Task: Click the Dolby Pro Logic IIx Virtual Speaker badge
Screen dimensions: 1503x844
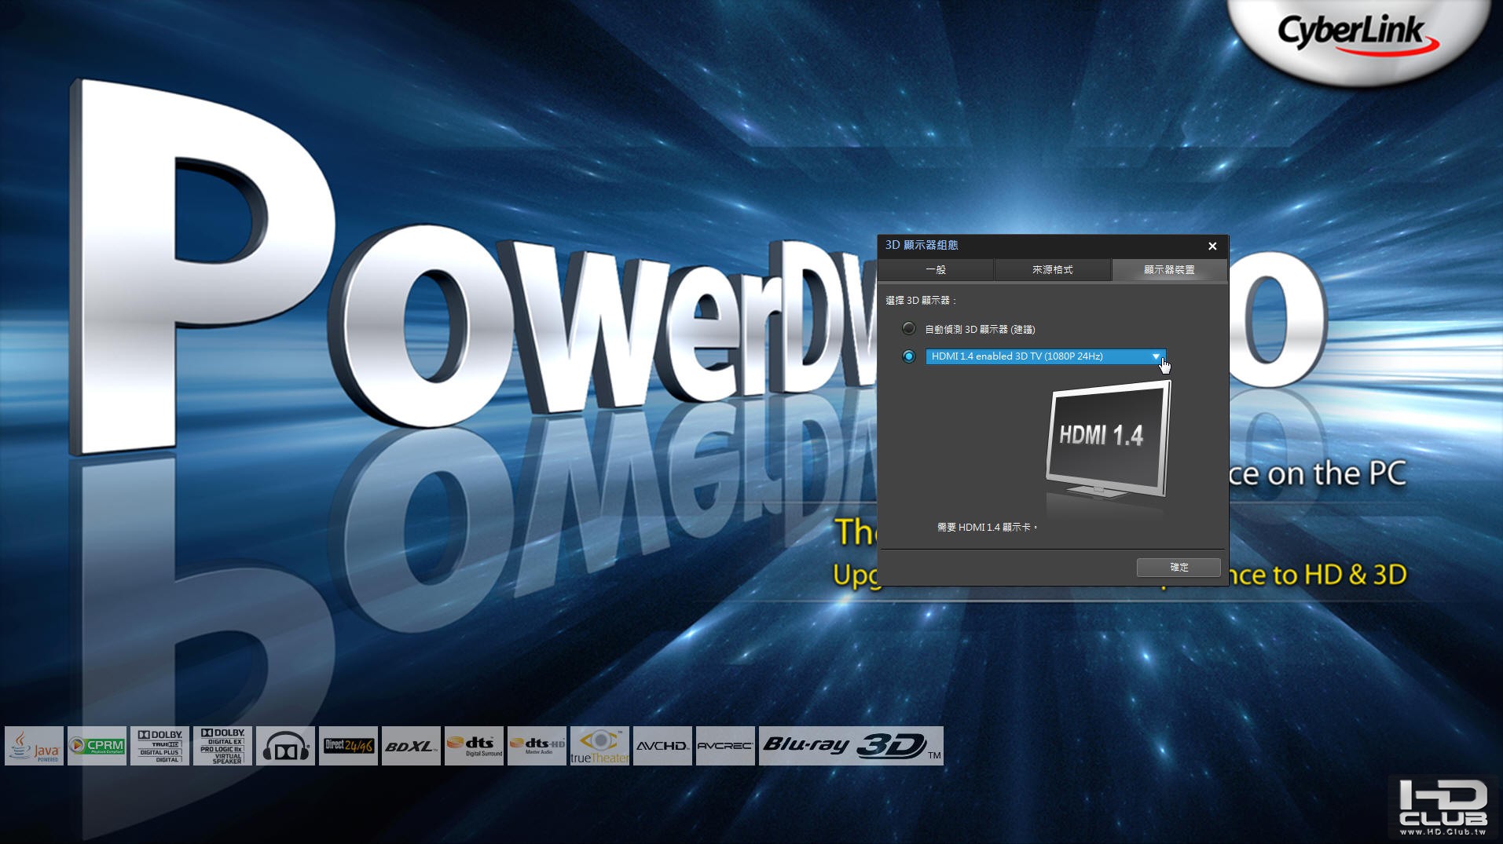Action: click(222, 746)
